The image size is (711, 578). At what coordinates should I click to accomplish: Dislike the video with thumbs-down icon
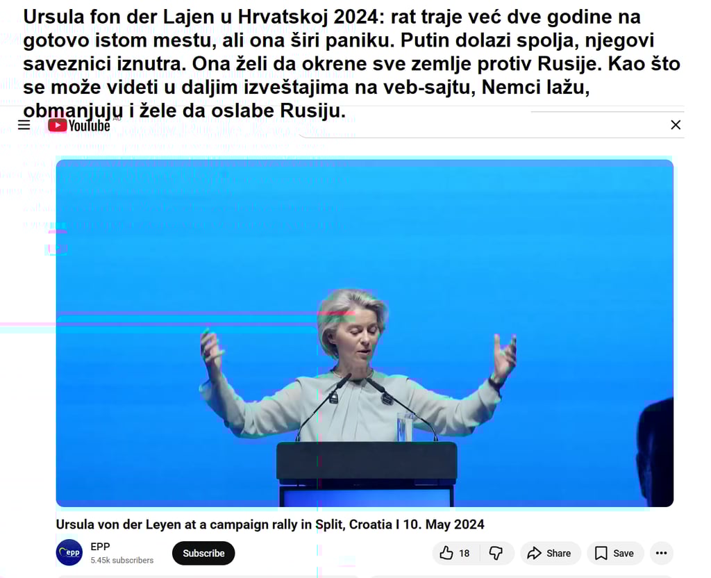pyautogui.click(x=496, y=553)
